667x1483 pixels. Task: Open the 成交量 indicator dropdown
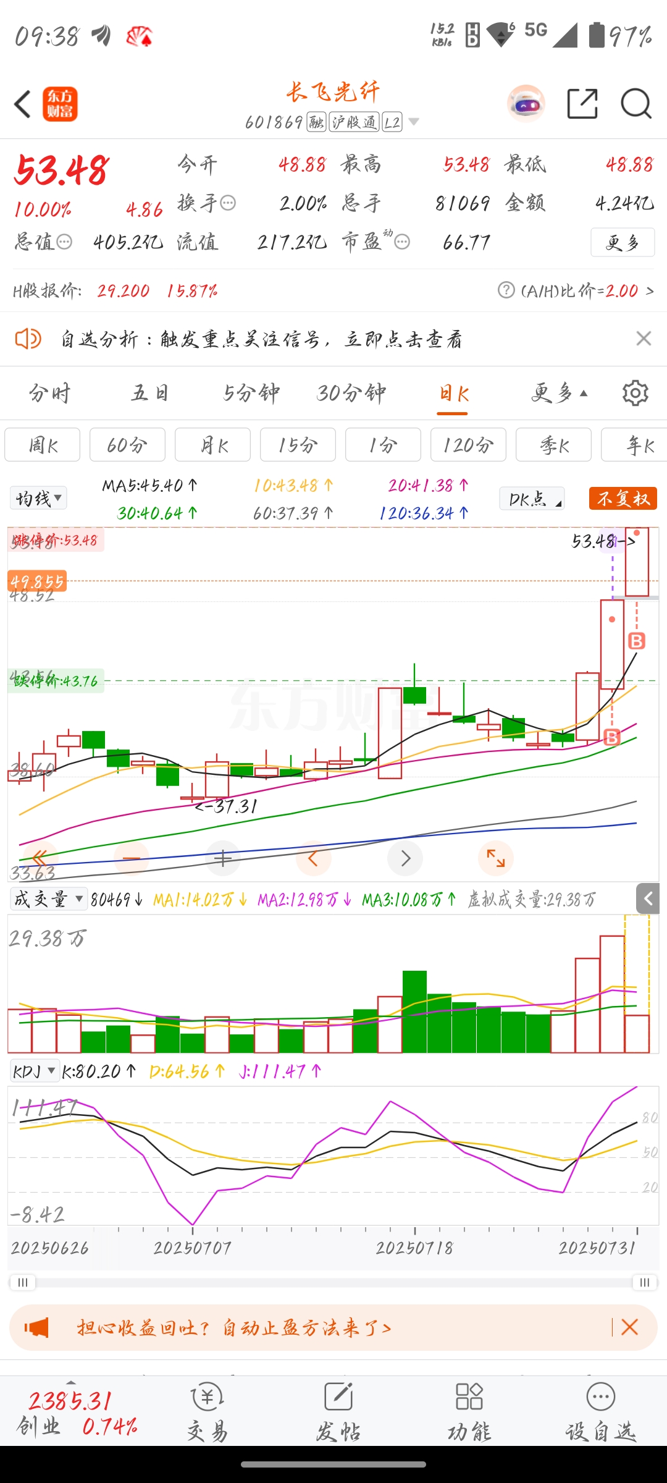pos(48,899)
